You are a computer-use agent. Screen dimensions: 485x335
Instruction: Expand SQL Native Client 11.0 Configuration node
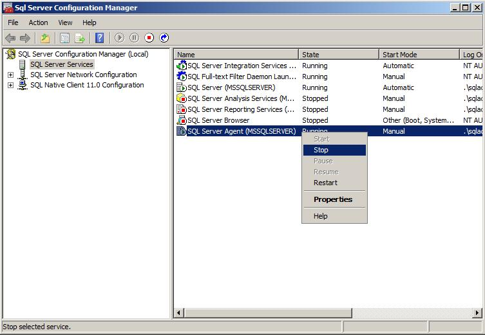click(10, 85)
